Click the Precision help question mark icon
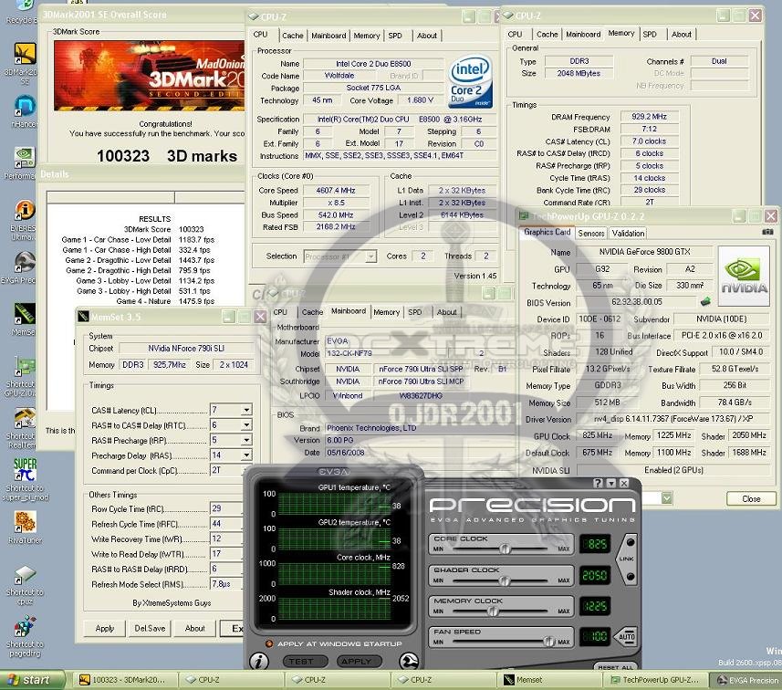Viewport: 782px width, 690px height. tap(598, 483)
